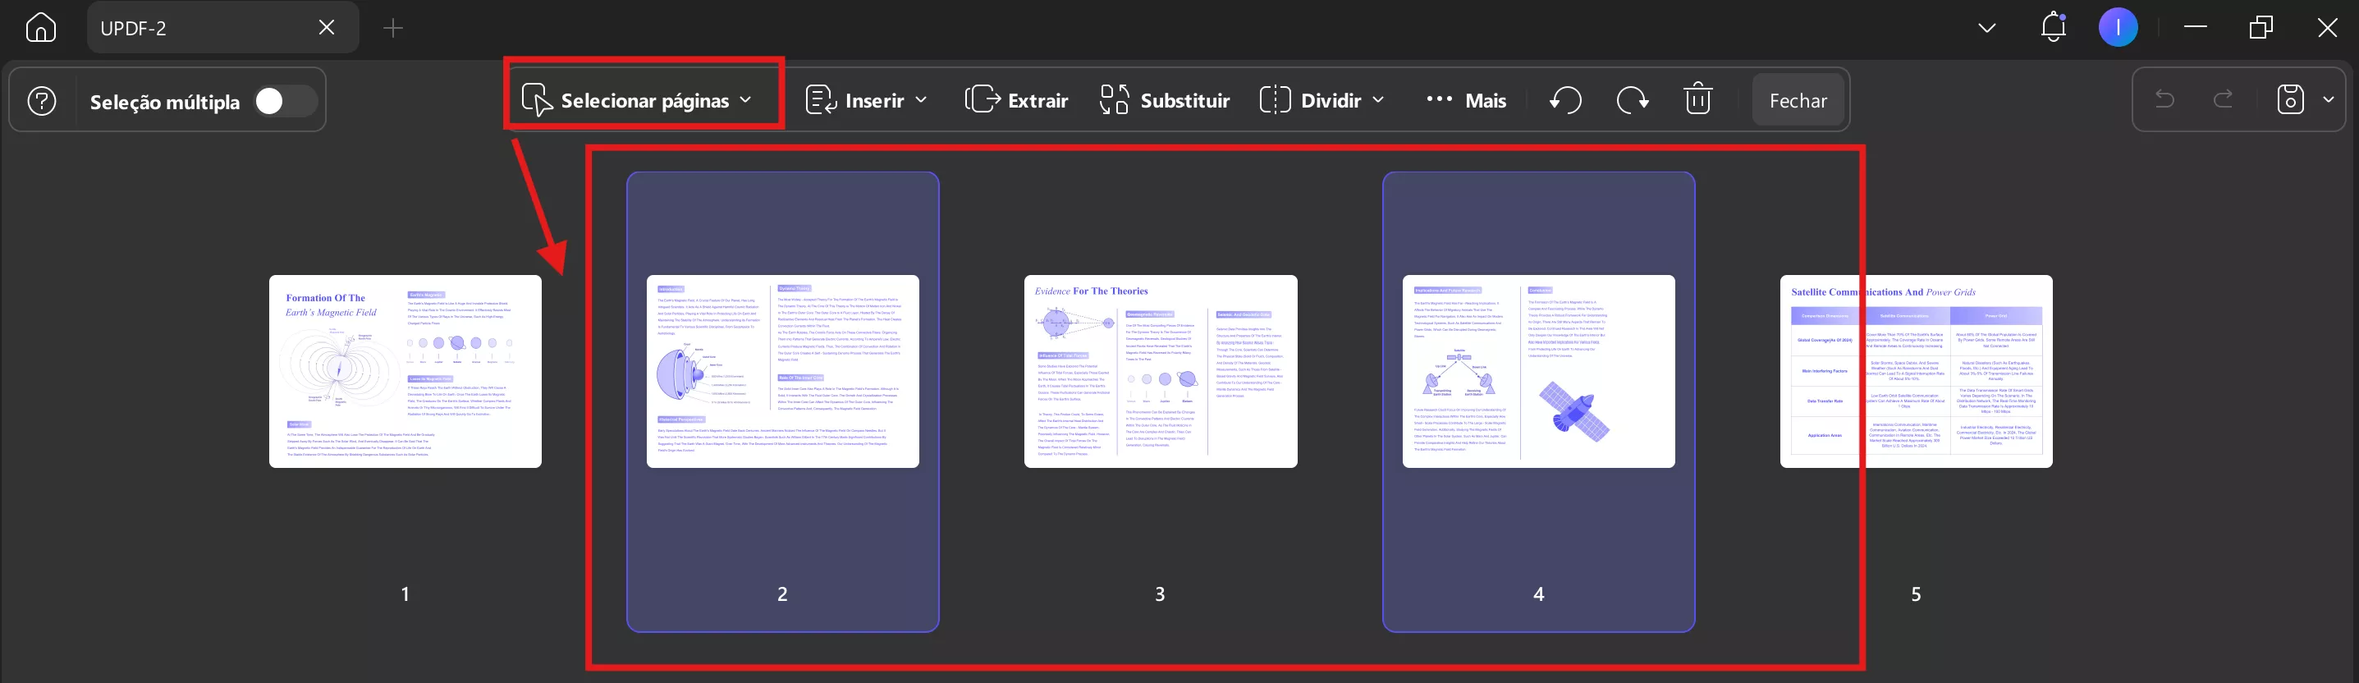This screenshot has height=683, width=2359.
Task: Select page 2 thumbnail
Action: (x=783, y=371)
